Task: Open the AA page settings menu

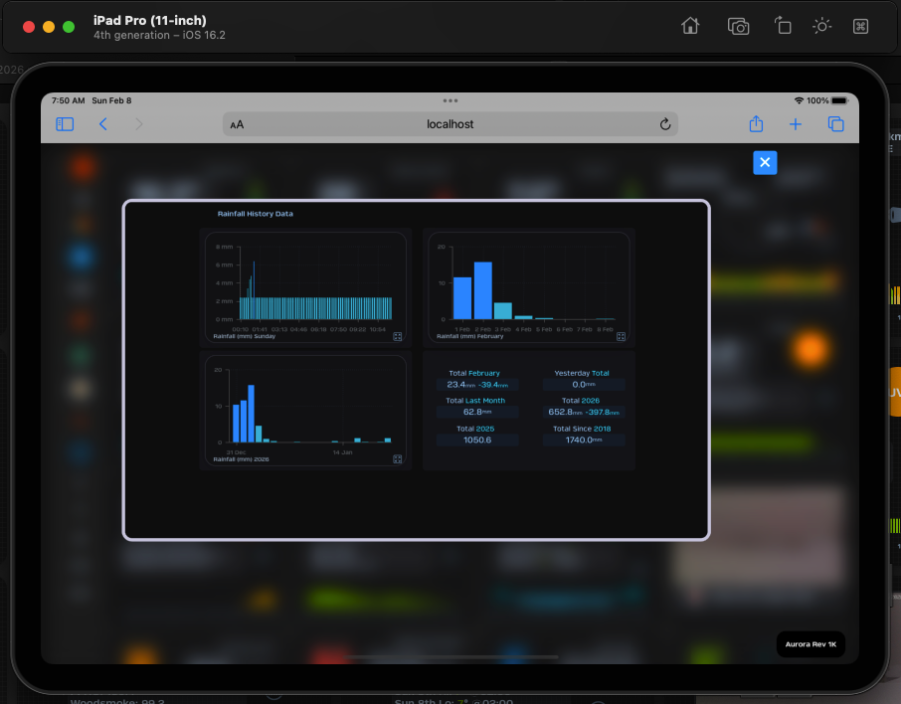Action: 237,125
